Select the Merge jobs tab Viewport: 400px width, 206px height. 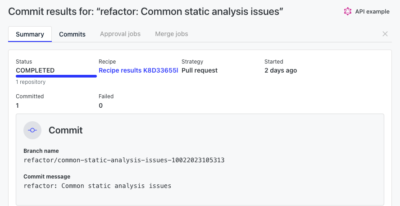(x=172, y=34)
